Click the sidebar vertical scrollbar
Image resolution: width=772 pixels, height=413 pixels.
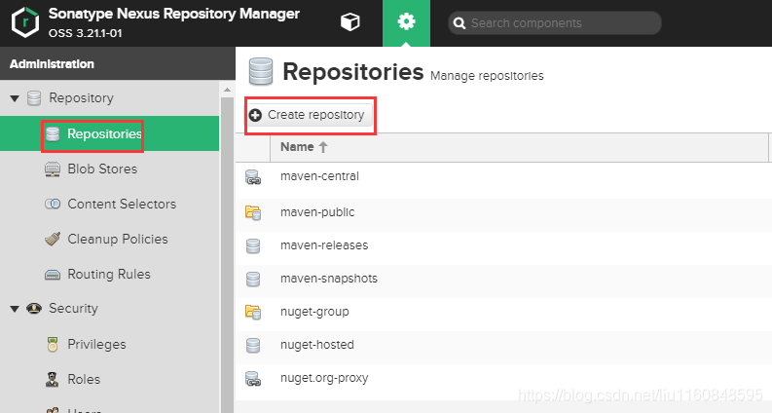pos(227,254)
